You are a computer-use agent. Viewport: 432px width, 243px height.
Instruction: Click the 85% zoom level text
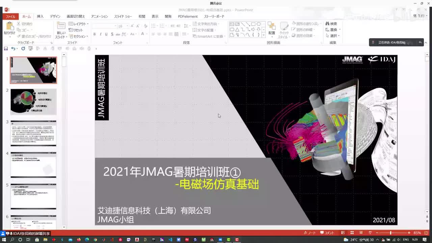pos(417,233)
